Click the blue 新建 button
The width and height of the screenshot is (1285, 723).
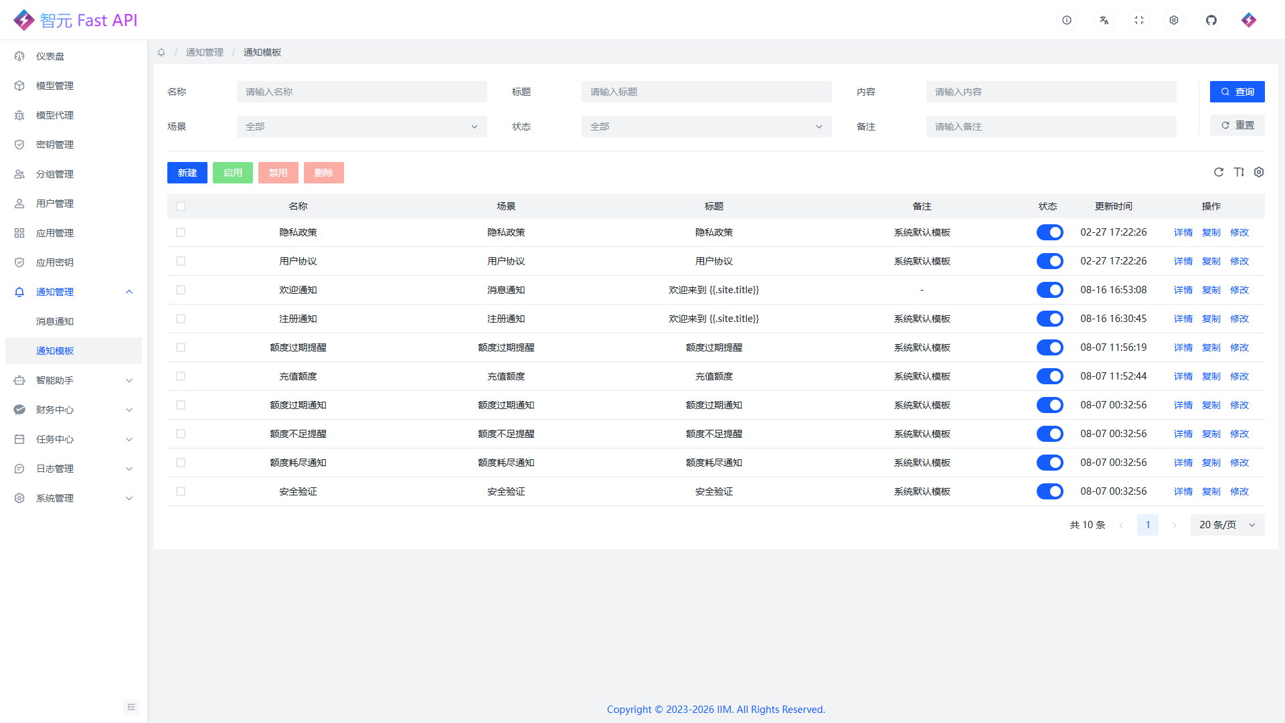187,173
